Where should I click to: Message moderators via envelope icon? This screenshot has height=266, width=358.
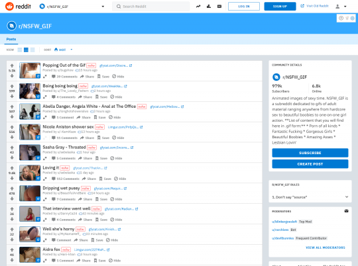[x=346, y=211]
